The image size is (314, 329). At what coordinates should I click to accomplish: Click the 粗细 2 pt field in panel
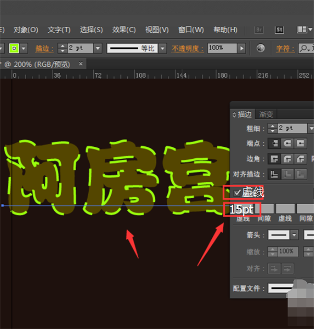(292, 129)
